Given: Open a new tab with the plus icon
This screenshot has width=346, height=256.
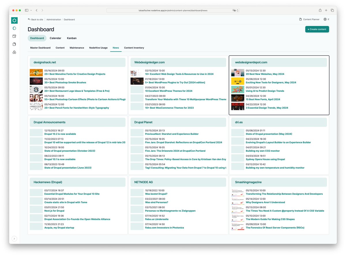Looking at the screenshot, I should point(326,10).
